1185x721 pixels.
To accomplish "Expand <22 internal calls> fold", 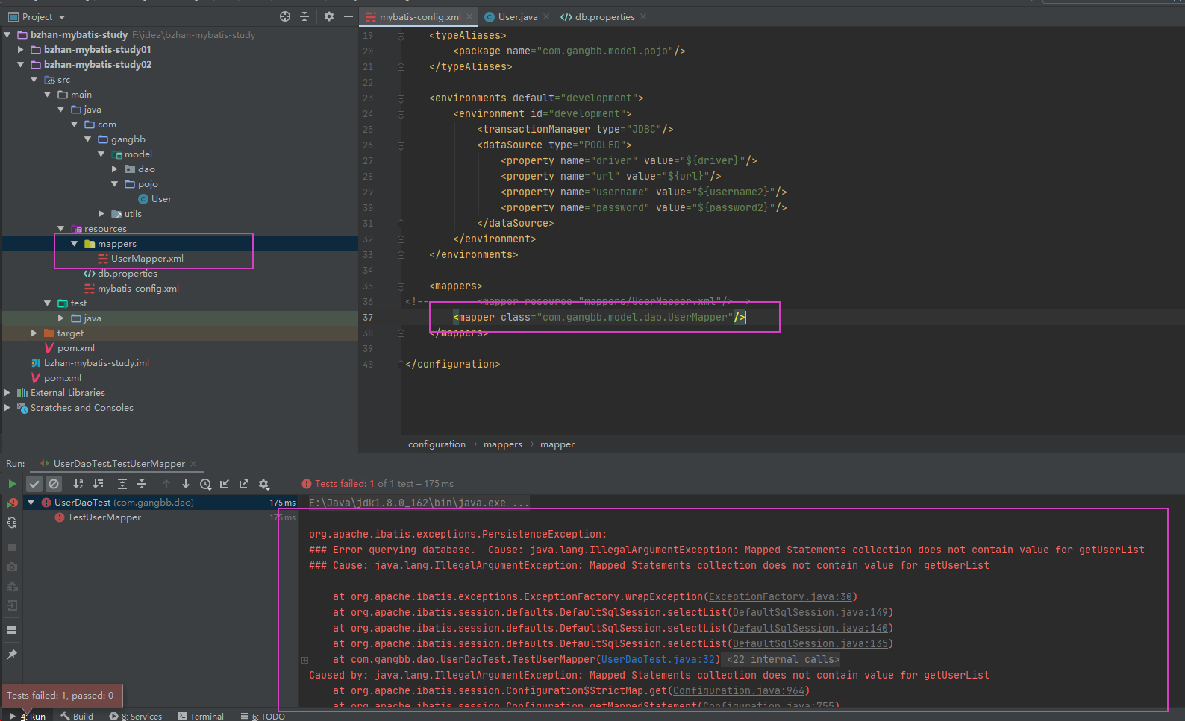I will [x=783, y=659].
